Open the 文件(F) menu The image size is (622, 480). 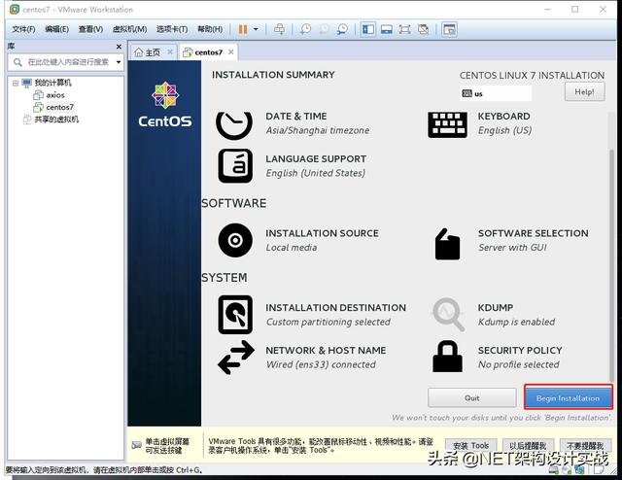pyautogui.click(x=23, y=29)
